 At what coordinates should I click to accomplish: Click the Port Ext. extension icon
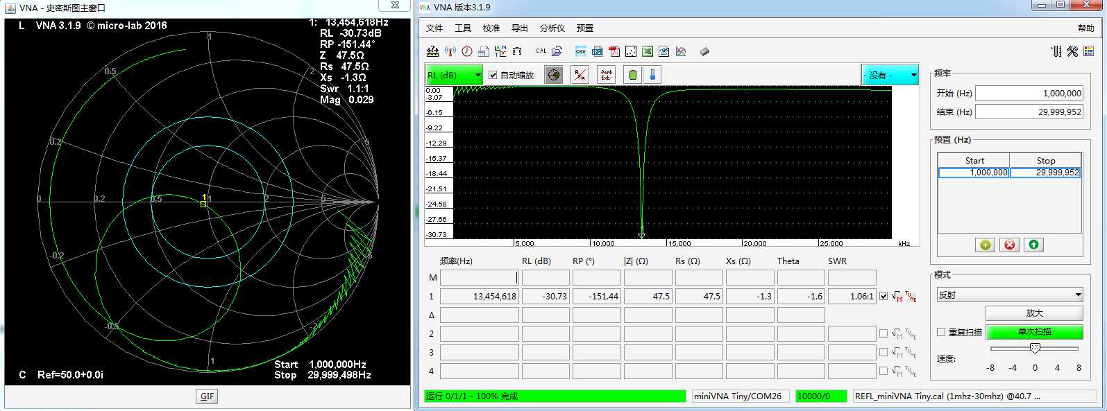607,75
